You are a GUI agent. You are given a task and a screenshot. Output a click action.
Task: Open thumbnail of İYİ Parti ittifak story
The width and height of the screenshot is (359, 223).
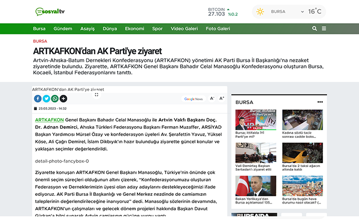[x=256, y=120]
